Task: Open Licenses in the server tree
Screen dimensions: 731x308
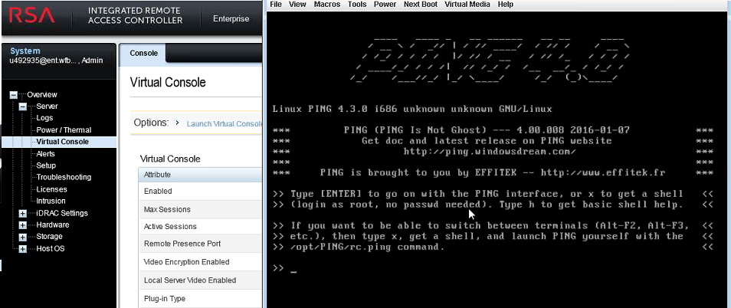Action: 51,189
